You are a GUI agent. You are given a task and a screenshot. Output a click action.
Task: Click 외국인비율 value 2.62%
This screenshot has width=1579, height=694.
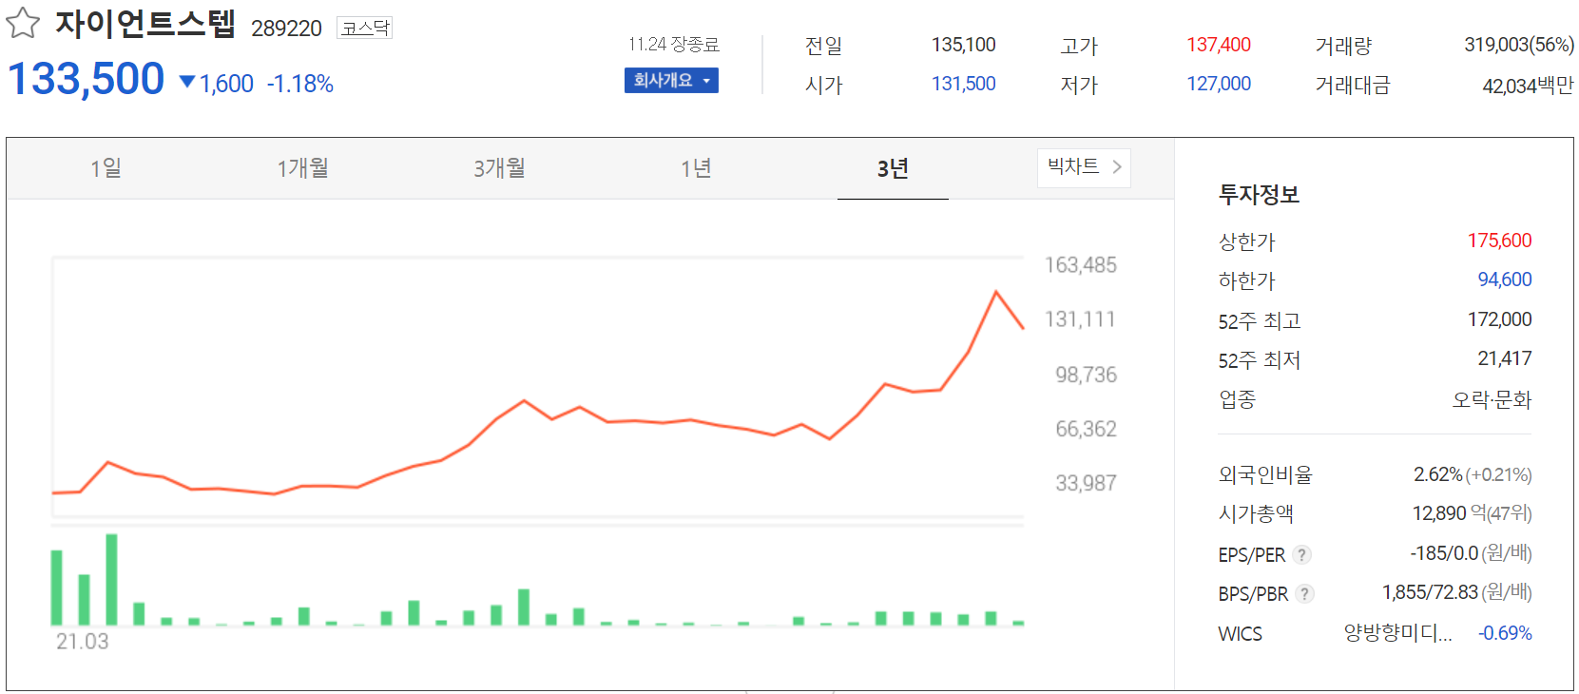(x=1437, y=474)
